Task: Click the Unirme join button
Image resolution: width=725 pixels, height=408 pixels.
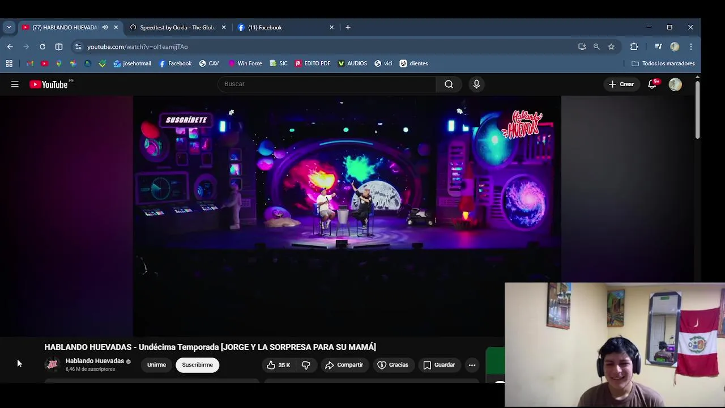Action: coord(156,365)
